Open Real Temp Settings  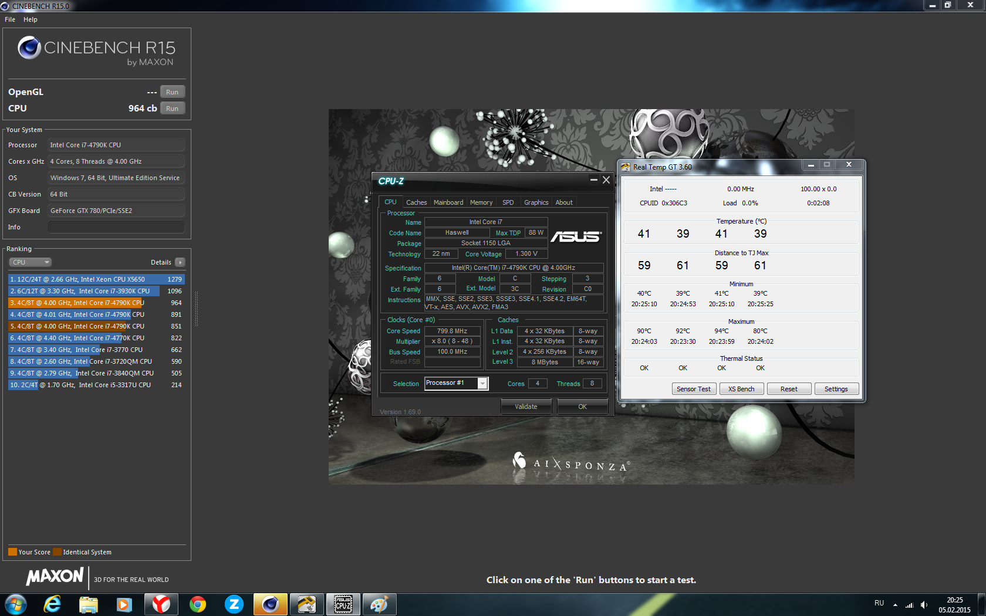pyautogui.click(x=836, y=389)
